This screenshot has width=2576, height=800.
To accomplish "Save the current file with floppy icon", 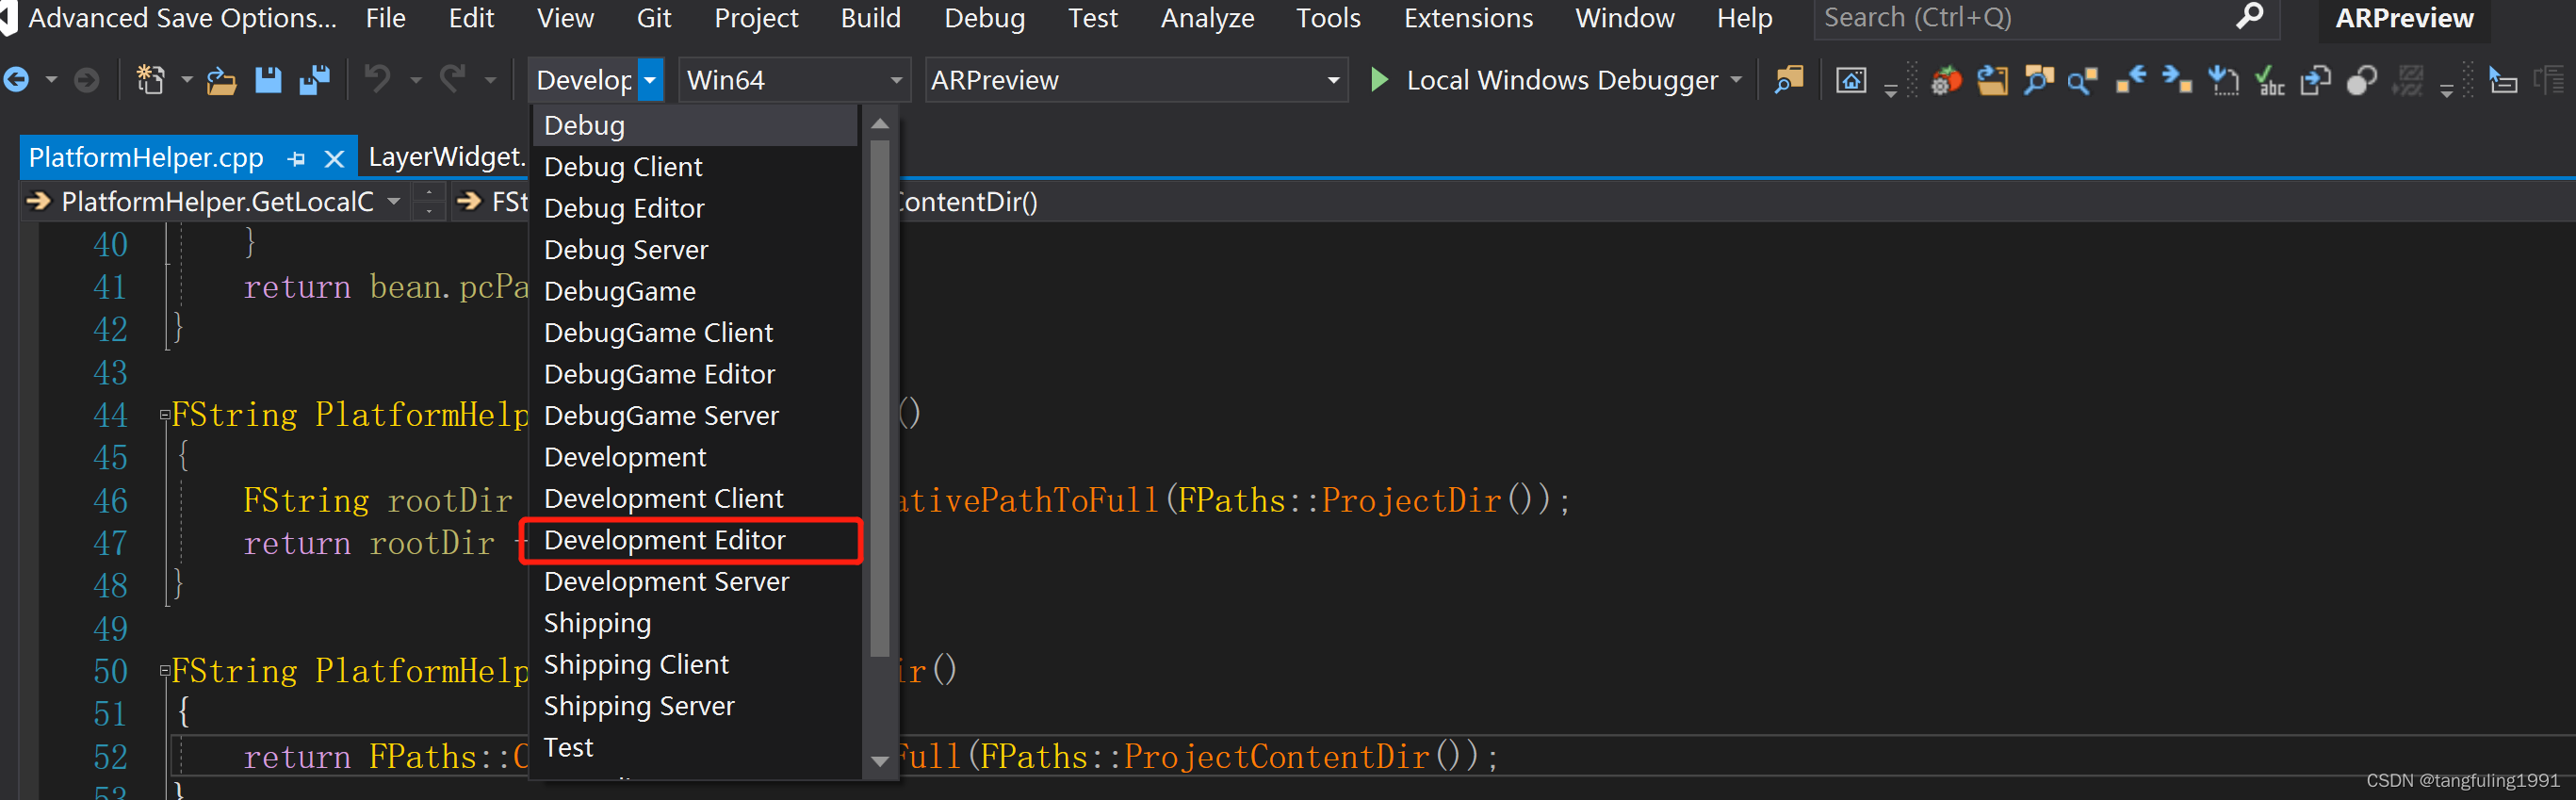I will pyautogui.click(x=268, y=80).
